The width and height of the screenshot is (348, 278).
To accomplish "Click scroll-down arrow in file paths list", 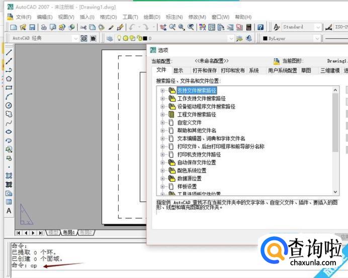I will [335, 192].
